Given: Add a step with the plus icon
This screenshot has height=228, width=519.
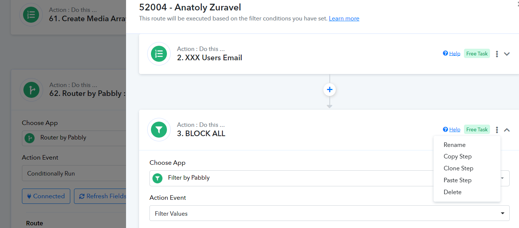Looking at the screenshot, I should [x=329, y=90].
